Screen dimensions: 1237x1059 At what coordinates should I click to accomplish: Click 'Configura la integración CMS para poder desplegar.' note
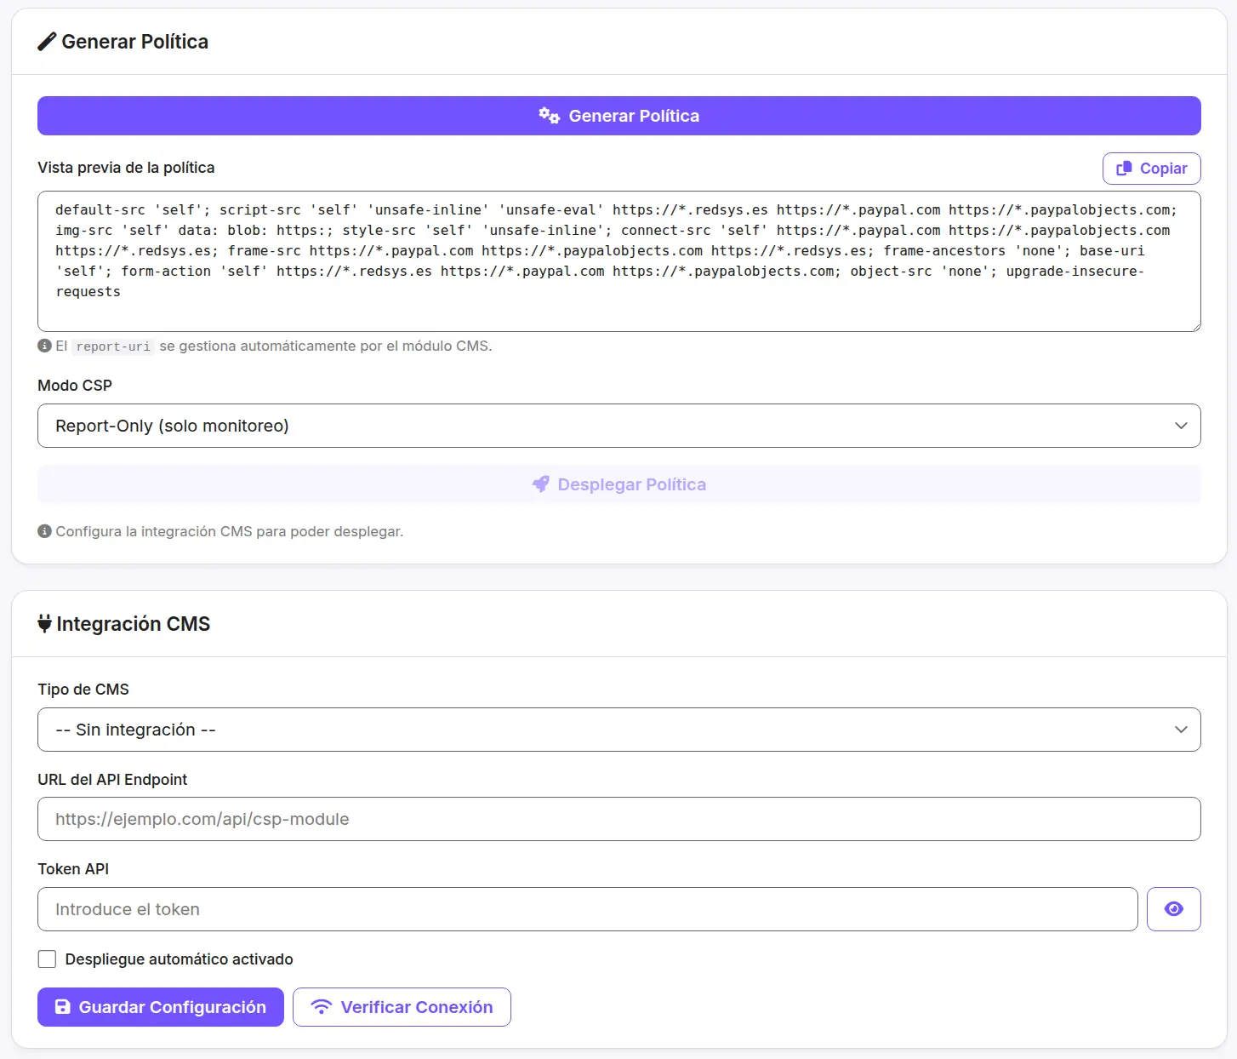pyautogui.click(x=230, y=531)
